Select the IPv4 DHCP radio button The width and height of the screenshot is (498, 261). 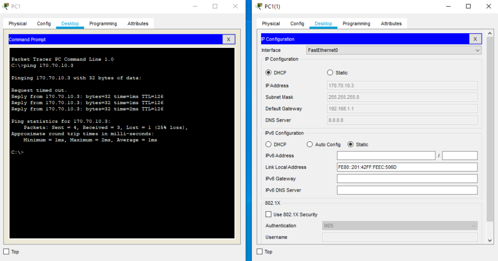(x=269, y=73)
